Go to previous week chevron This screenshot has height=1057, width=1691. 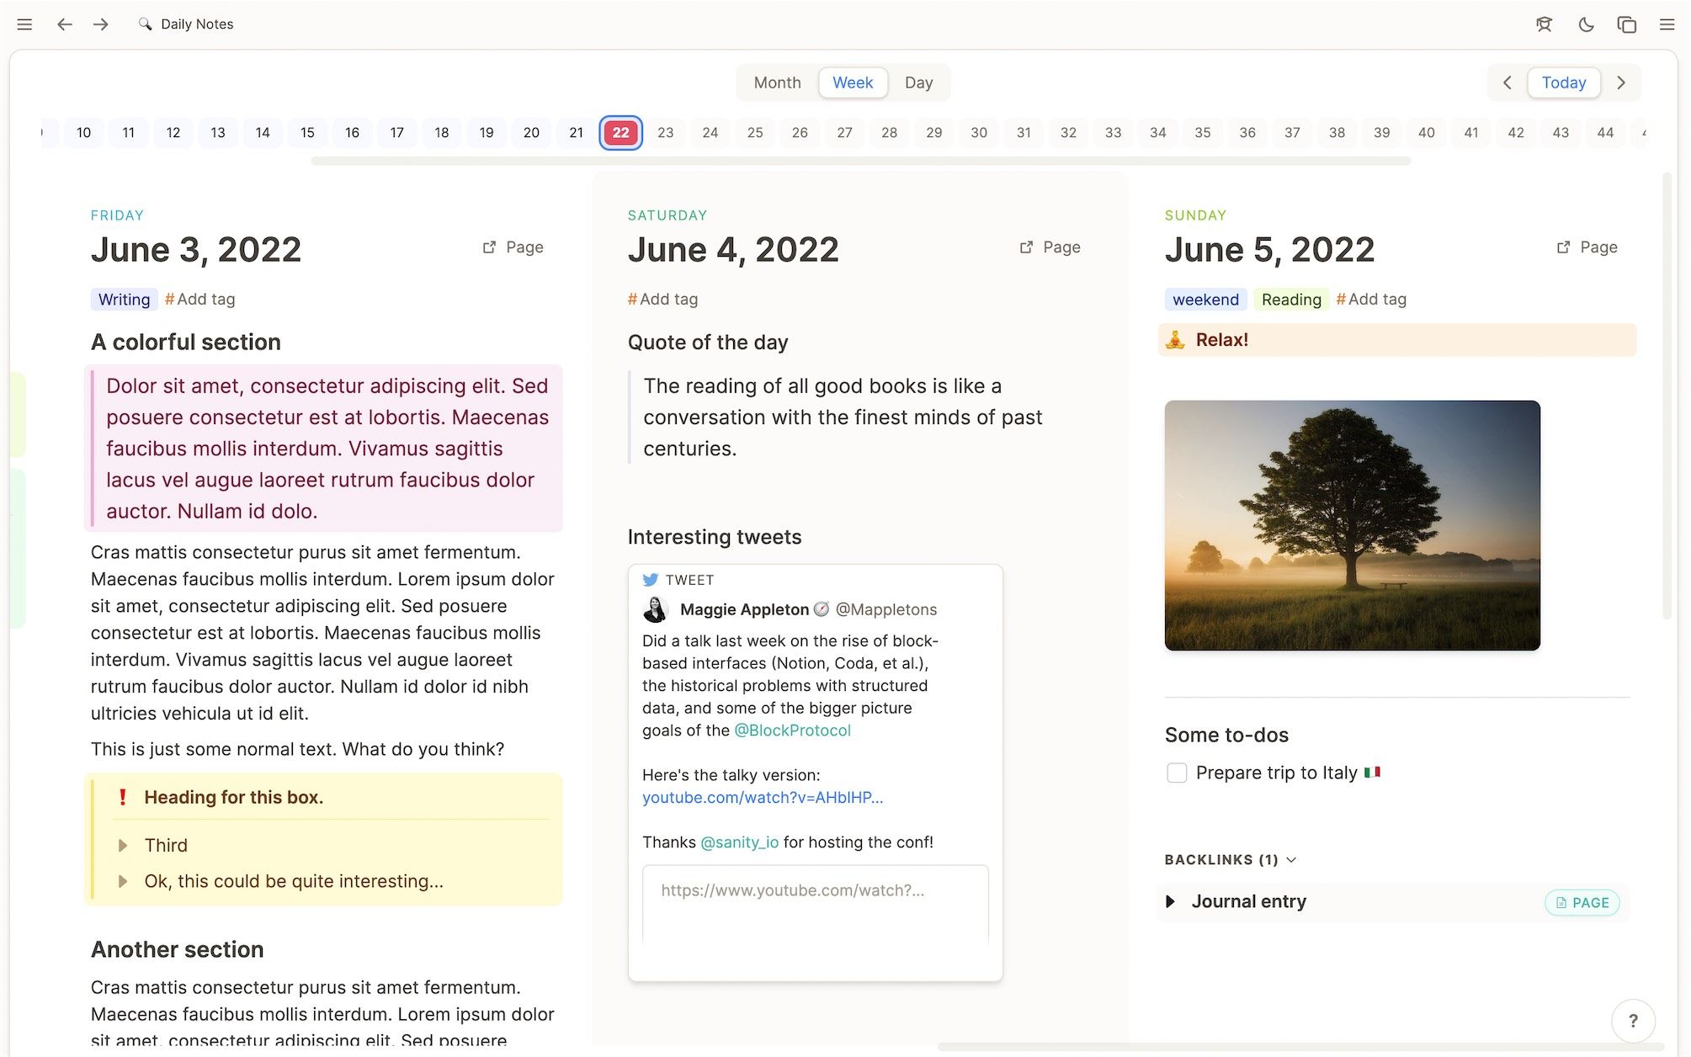(x=1508, y=82)
